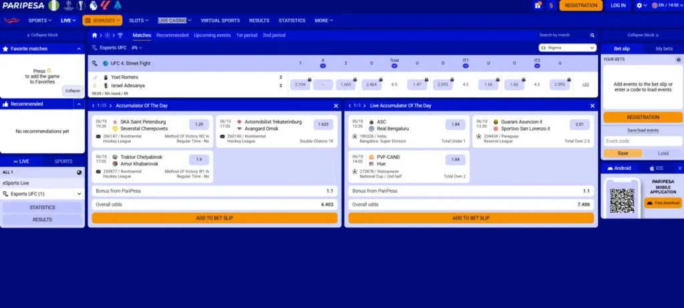Click the LOG IN button
The height and width of the screenshot is (308, 684).
click(618, 5)
